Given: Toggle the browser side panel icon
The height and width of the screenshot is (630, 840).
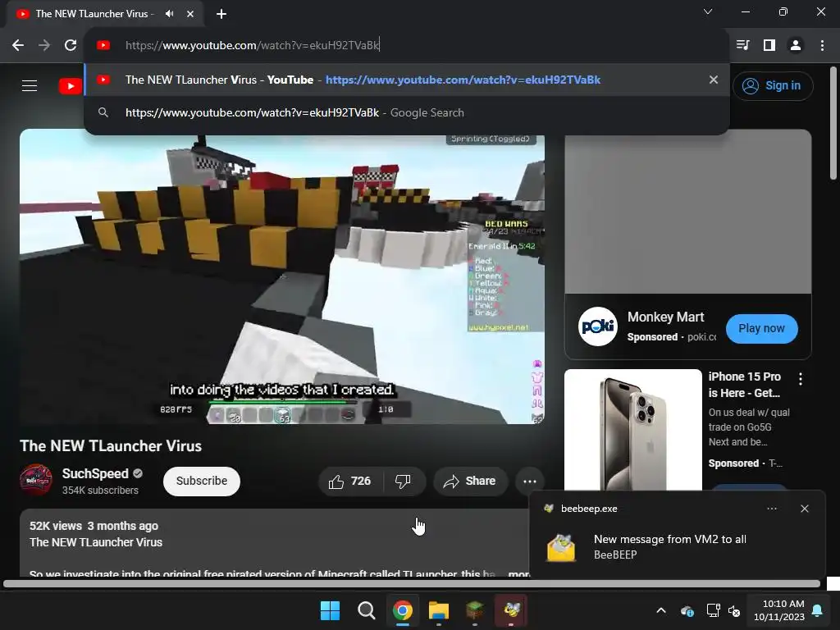Looking at the screenshot, I should coord(769,45).
